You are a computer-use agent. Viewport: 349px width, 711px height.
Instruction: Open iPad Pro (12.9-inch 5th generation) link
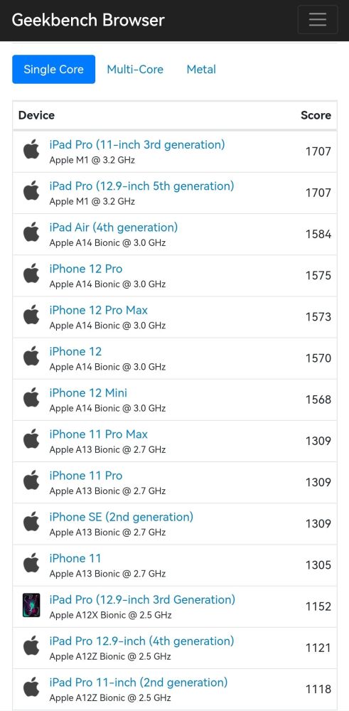pyautogui.click(x=141, y=186)
